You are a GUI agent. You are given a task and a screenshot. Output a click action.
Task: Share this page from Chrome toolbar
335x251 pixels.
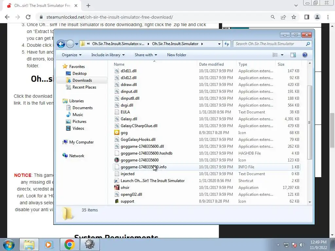pos(283,17)
